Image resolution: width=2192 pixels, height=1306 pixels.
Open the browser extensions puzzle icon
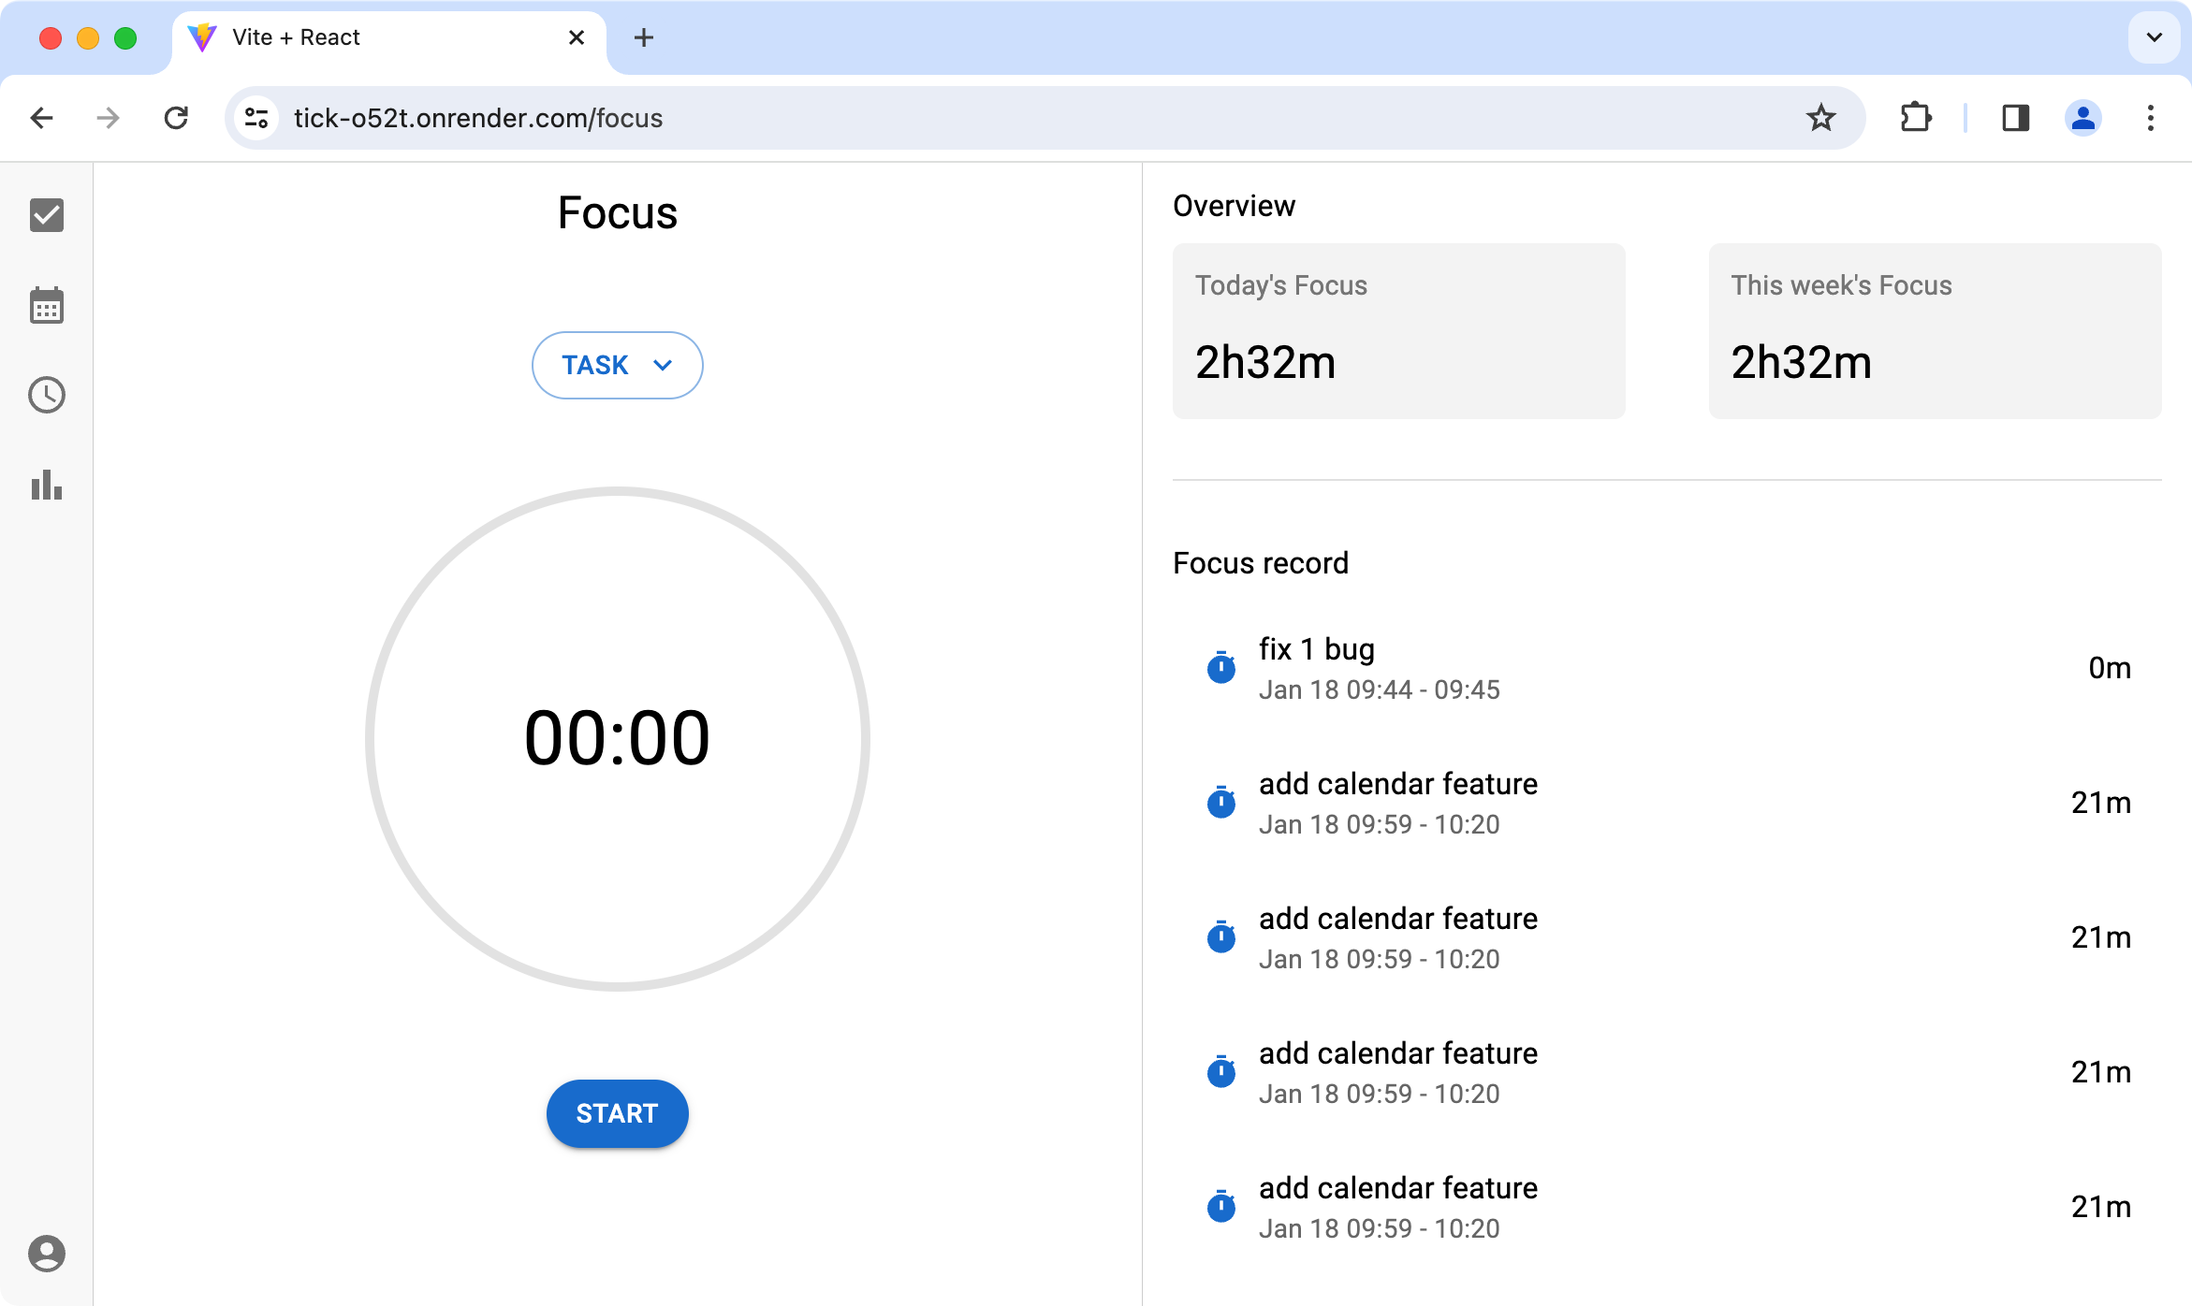1915,118
